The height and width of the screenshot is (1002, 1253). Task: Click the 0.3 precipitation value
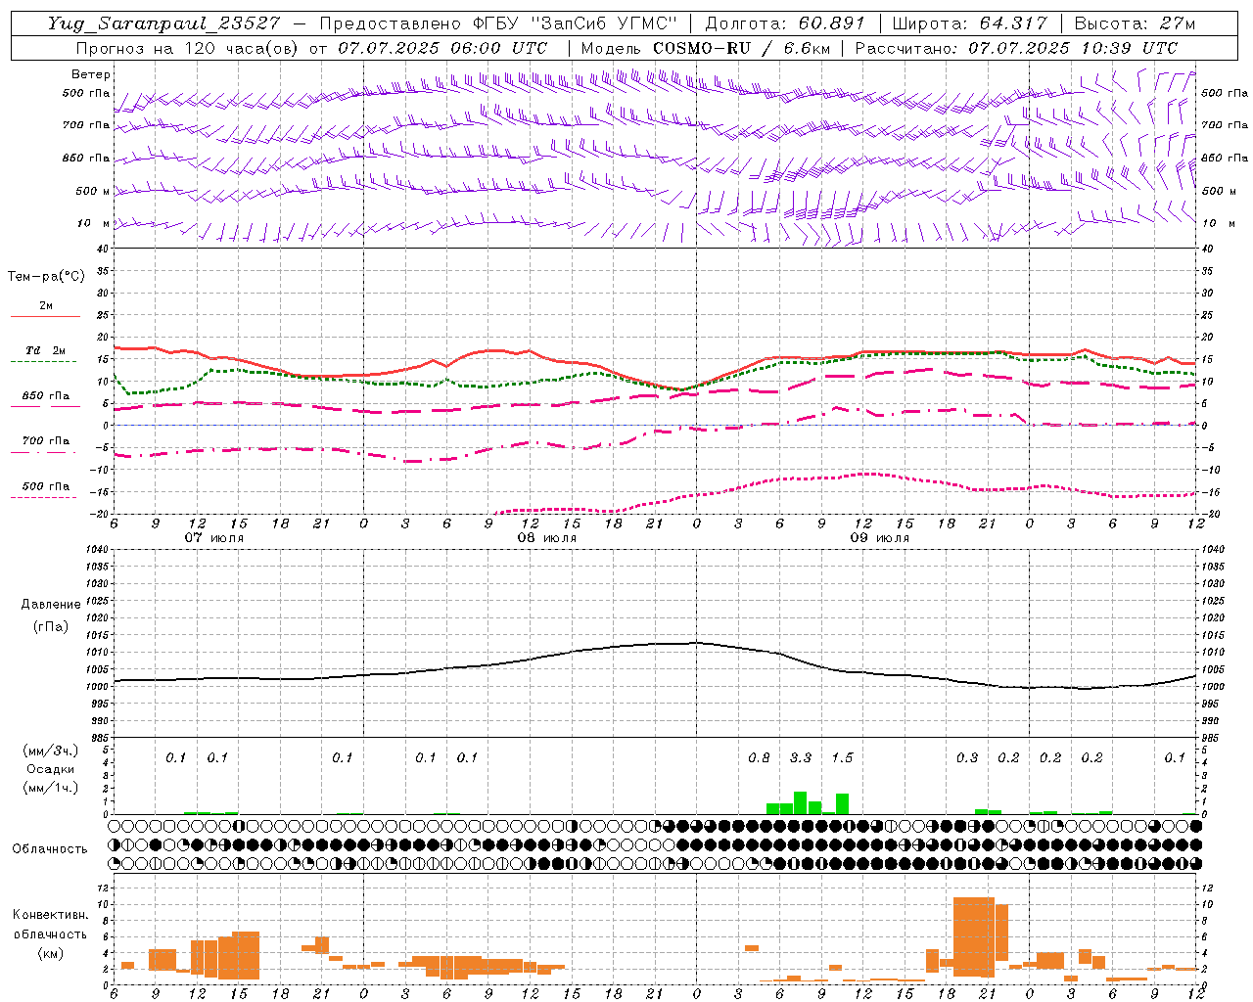coord(967,757)
